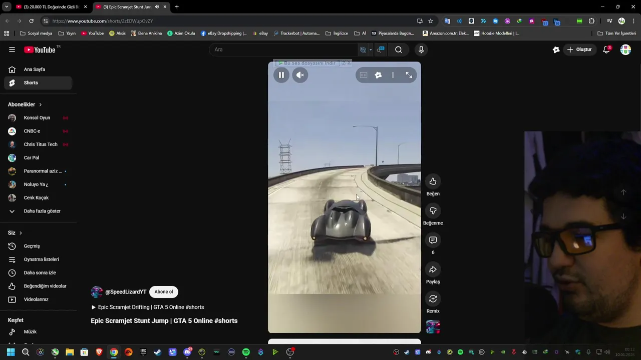This screenshot has width=641, height=360.
Task: Open Daha sonra izle list
Action: pyautogui.click(x=38, y=272)
